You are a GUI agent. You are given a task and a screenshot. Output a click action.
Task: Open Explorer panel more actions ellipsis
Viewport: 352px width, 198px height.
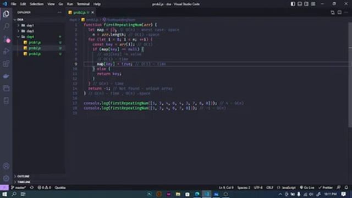pos(59,12)
